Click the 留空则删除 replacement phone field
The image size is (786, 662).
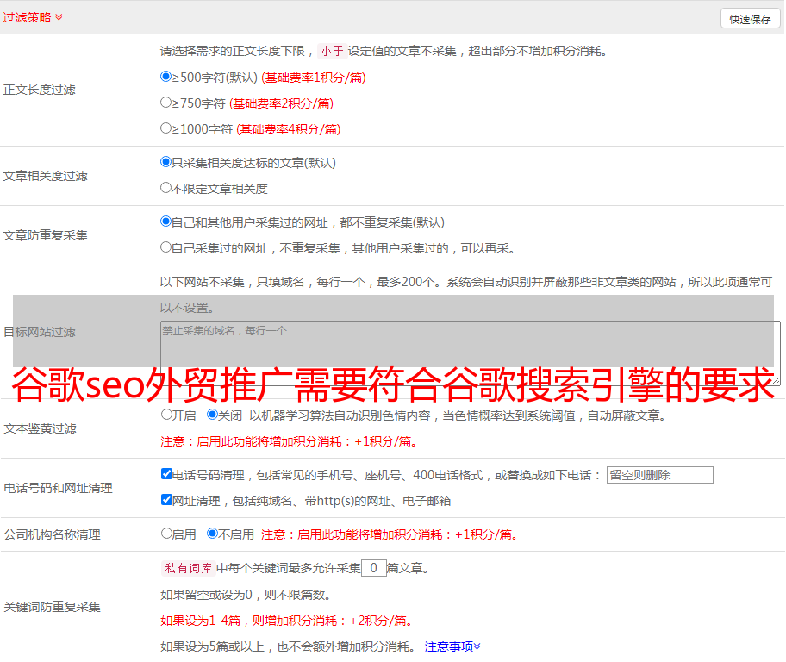pos(659,475)
